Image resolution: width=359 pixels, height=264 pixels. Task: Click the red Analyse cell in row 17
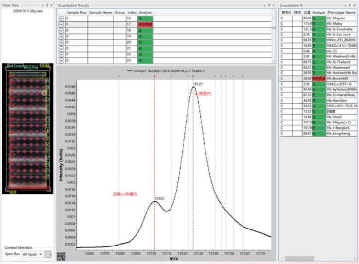pyautogui.click(x=145, y=24)
